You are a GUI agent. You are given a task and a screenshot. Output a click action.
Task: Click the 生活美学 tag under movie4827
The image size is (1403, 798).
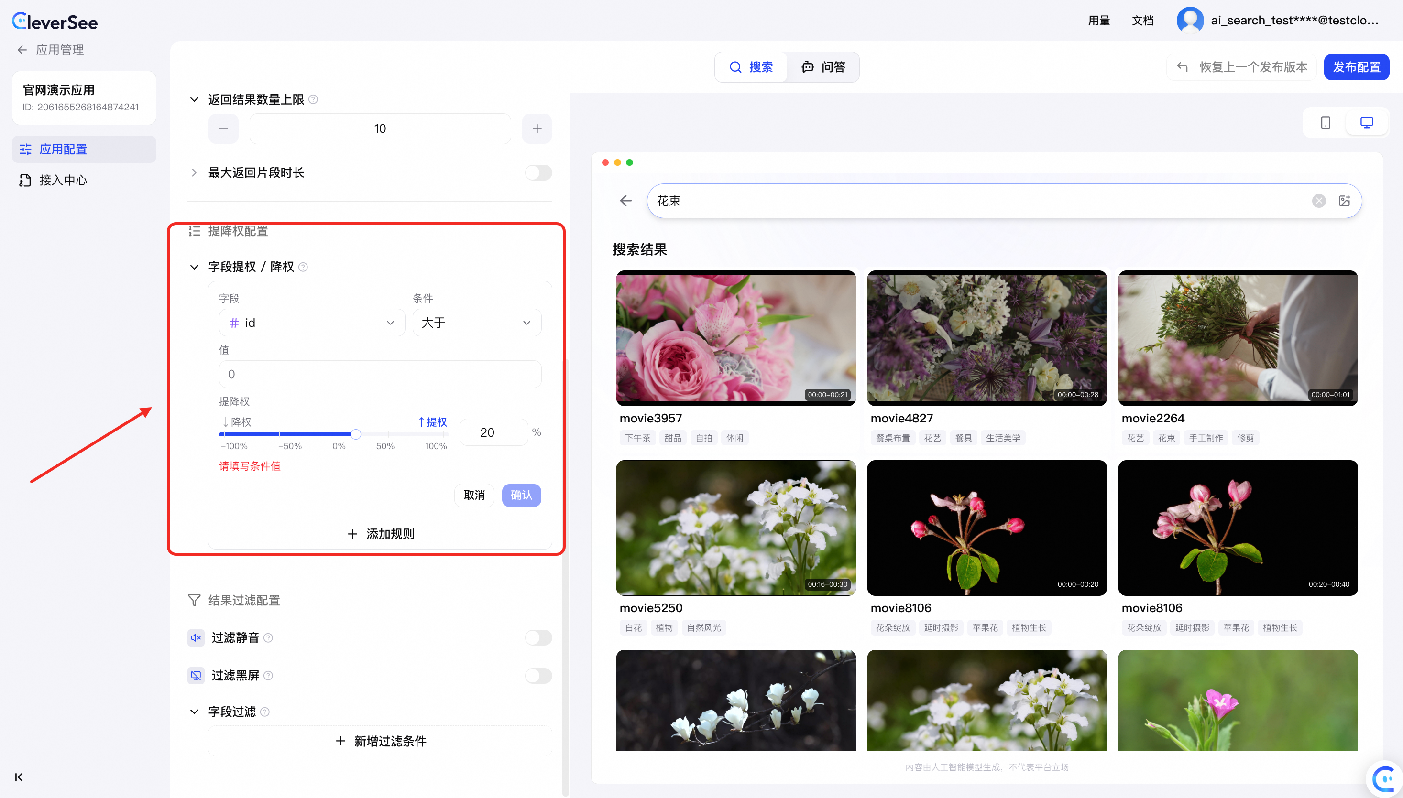click(x=1003, y=438)
